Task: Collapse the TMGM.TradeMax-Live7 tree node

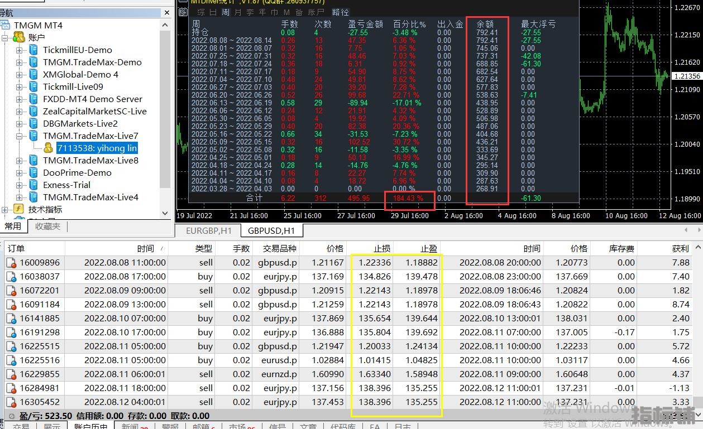Action: point(20,136)
